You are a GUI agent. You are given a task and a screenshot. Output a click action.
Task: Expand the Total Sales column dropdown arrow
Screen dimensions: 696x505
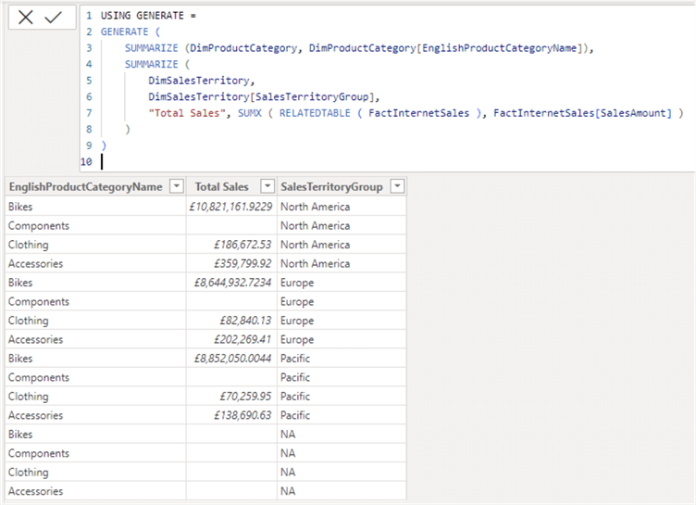pos(267,187)
